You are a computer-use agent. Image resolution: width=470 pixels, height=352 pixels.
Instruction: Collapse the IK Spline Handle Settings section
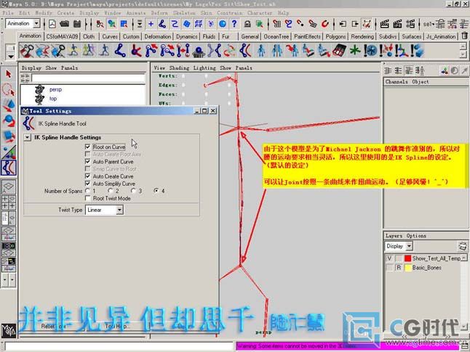[x=27, y=137]
